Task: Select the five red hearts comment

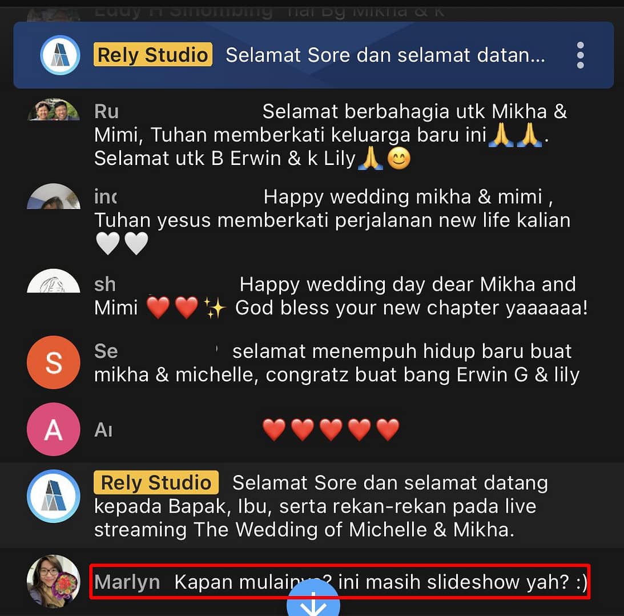Action: click(x=331, y=430)
